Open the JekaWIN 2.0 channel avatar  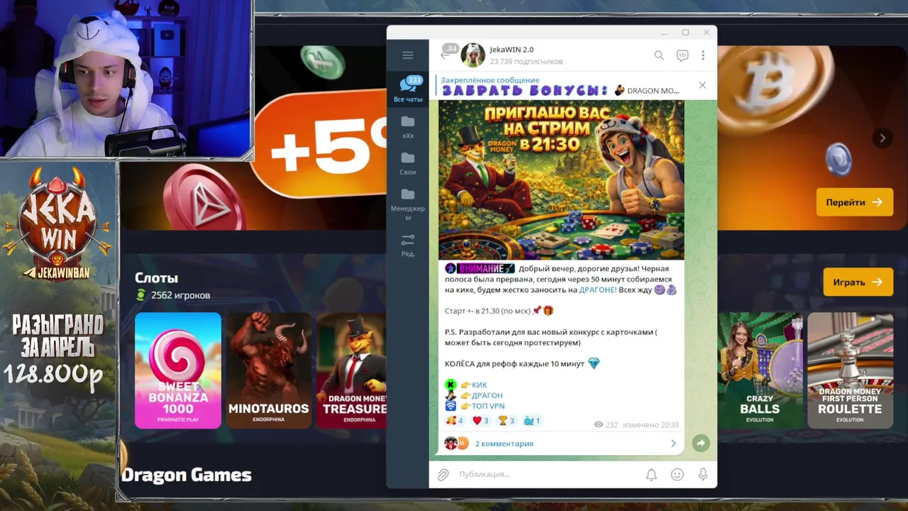(x=473, y=55)
